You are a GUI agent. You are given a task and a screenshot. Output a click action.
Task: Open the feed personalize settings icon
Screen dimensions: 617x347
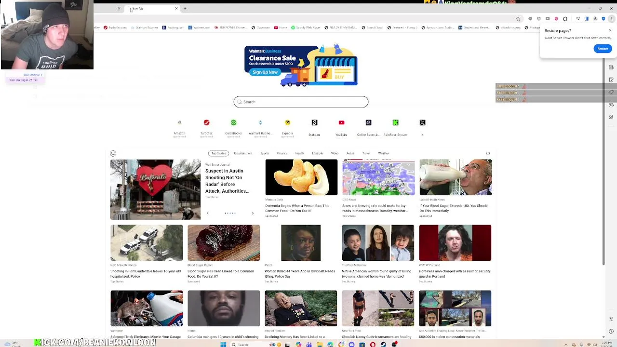113,154
